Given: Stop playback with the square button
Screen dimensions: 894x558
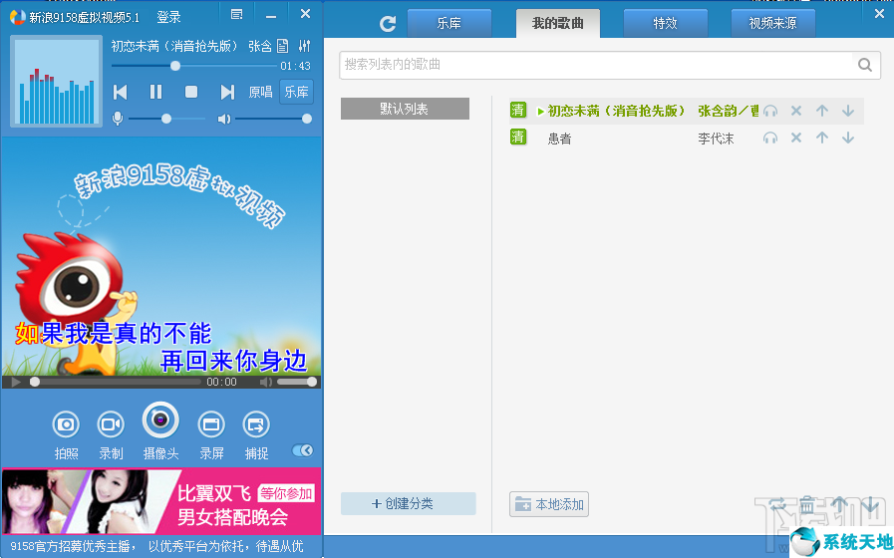Looking at the screenshot, I should (191, 92).
